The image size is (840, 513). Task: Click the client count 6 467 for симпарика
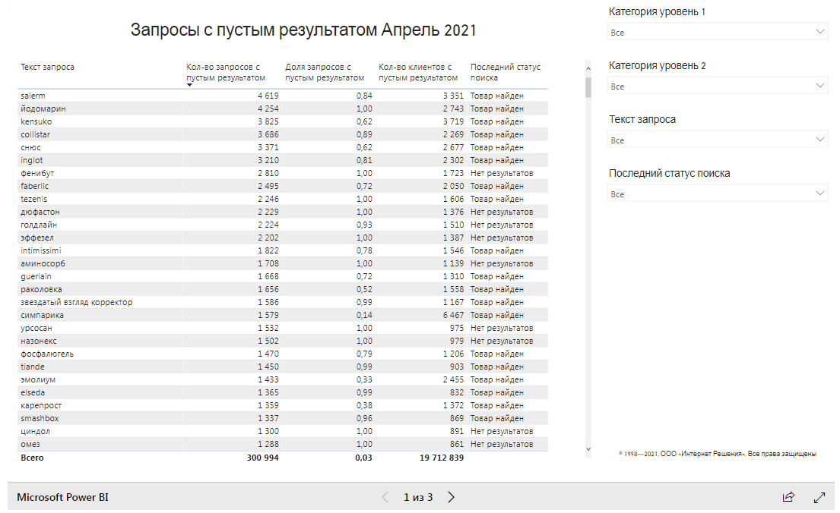pyautogui.click(x=453, y=315)
